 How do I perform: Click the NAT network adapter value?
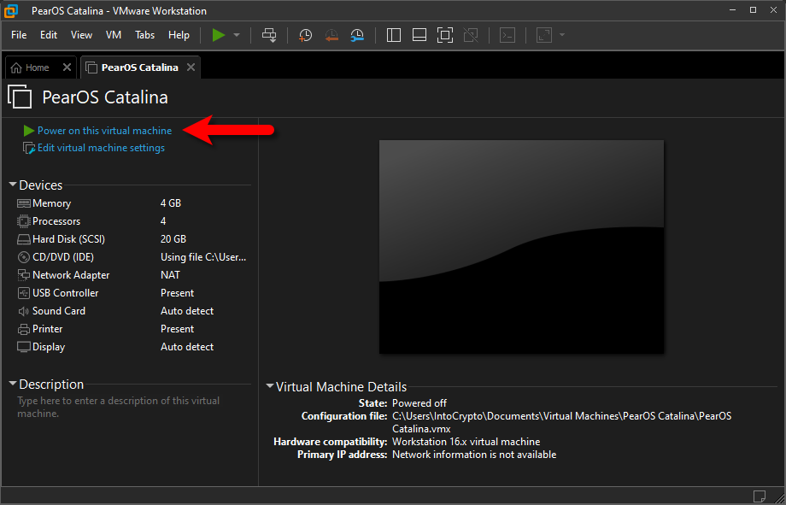click(x=170, y=275)
